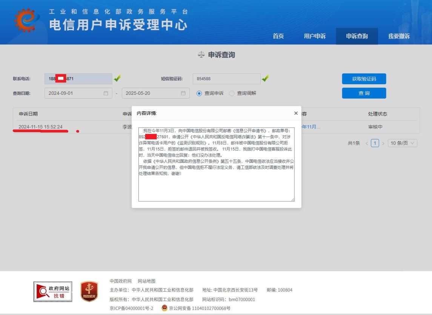The image size is (432, 315).
Task: Open the 用户申诉 navigation tab
Action: [x=315, y=36]
